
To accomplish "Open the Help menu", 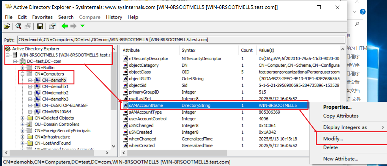I will tap(133, 17).
